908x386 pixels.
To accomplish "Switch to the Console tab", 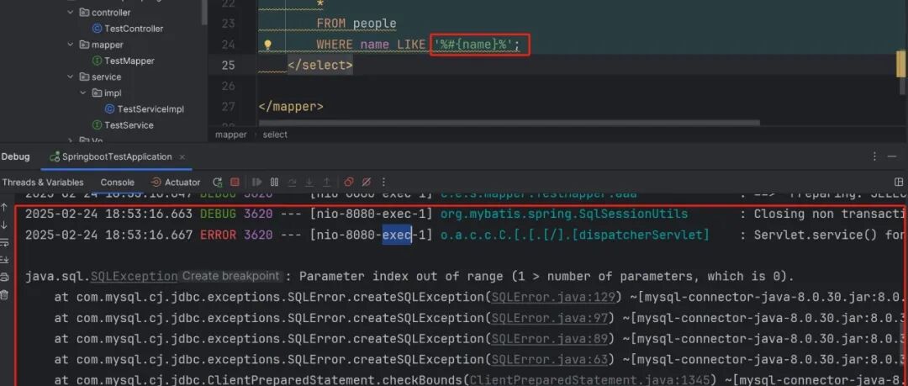I will 118,182.
